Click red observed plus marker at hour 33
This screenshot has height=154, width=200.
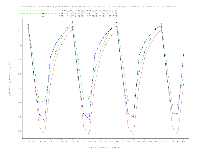click(x=89, y=134)
